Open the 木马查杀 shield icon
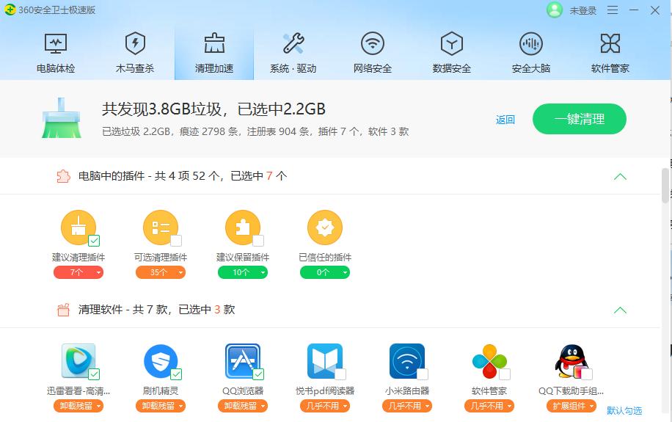This screenshot has width=672, height=422. tap(135, 43)
